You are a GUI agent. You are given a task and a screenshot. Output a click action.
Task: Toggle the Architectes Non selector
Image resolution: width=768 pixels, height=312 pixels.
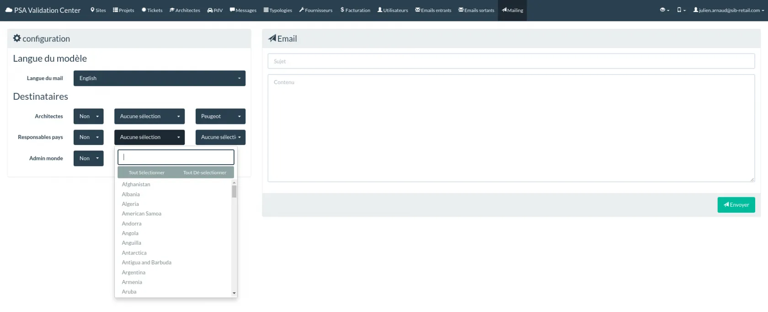tap(88, 116)
